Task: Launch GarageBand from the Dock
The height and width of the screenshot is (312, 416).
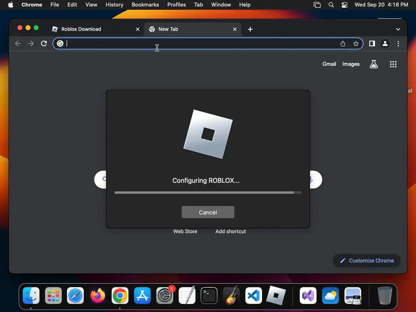Action: click(x=231, y=296)
